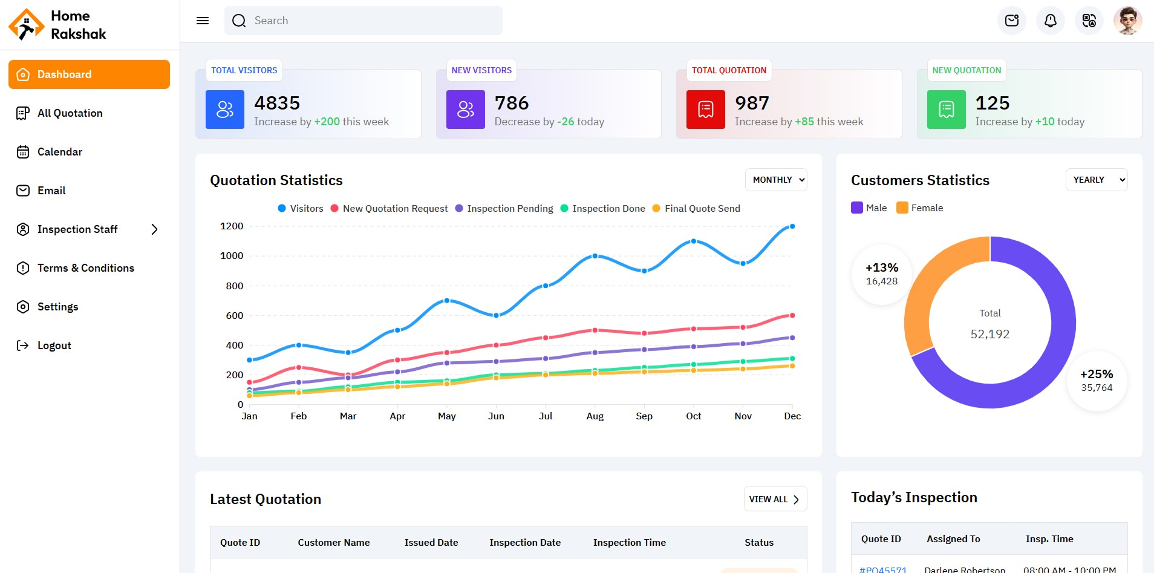Expand the Inspection Staff submenu arrow
The height and width of the screenshot is (573, 1154).
(154, 229)
